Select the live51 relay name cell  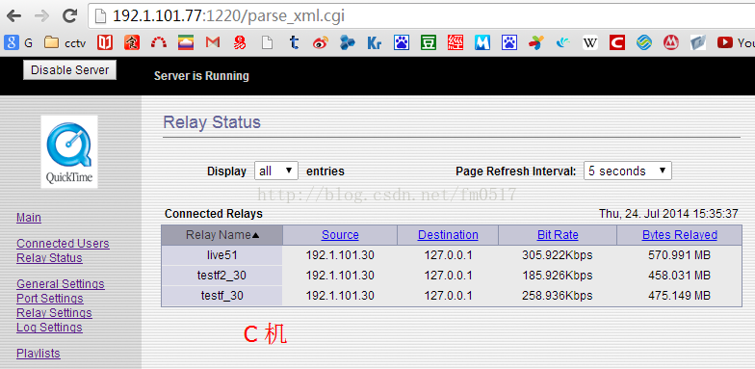pos(221,255)
